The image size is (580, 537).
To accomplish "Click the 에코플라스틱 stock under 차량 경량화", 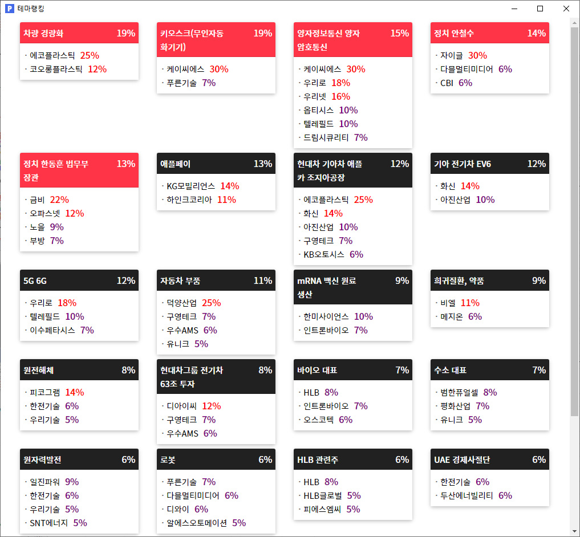I will (x=52, y=56).
